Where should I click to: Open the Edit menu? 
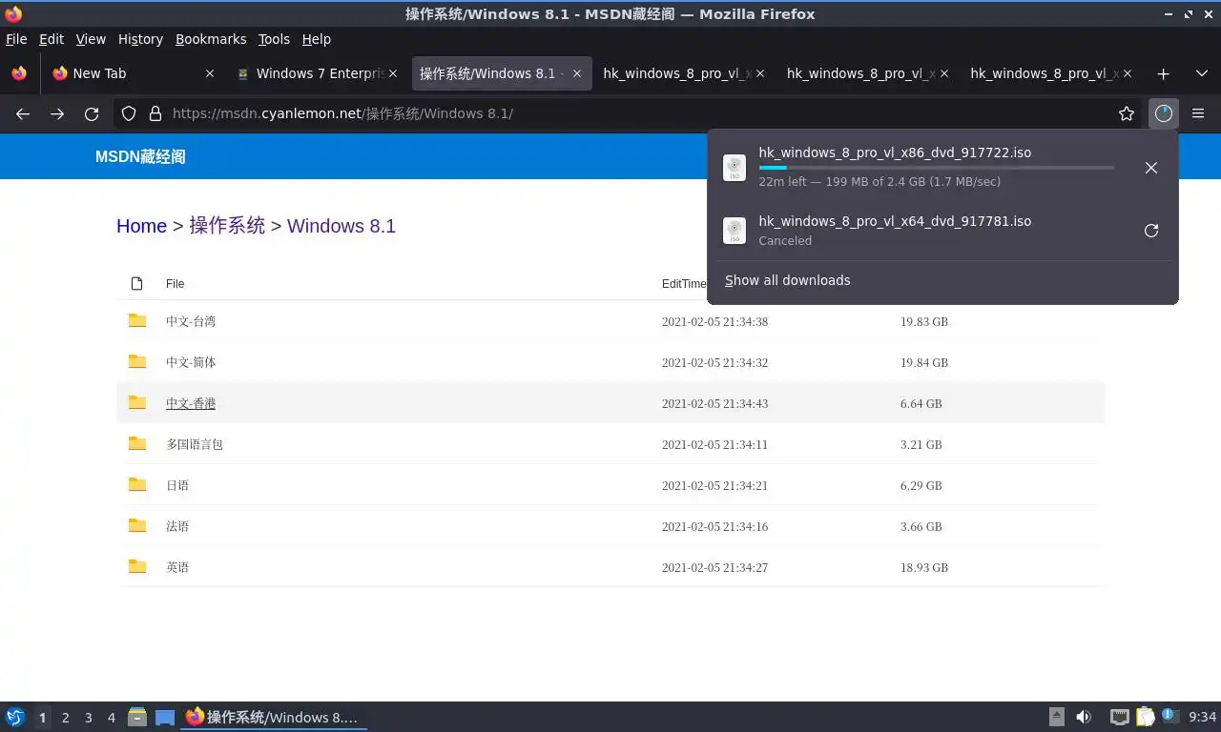(x=52, y=39)
